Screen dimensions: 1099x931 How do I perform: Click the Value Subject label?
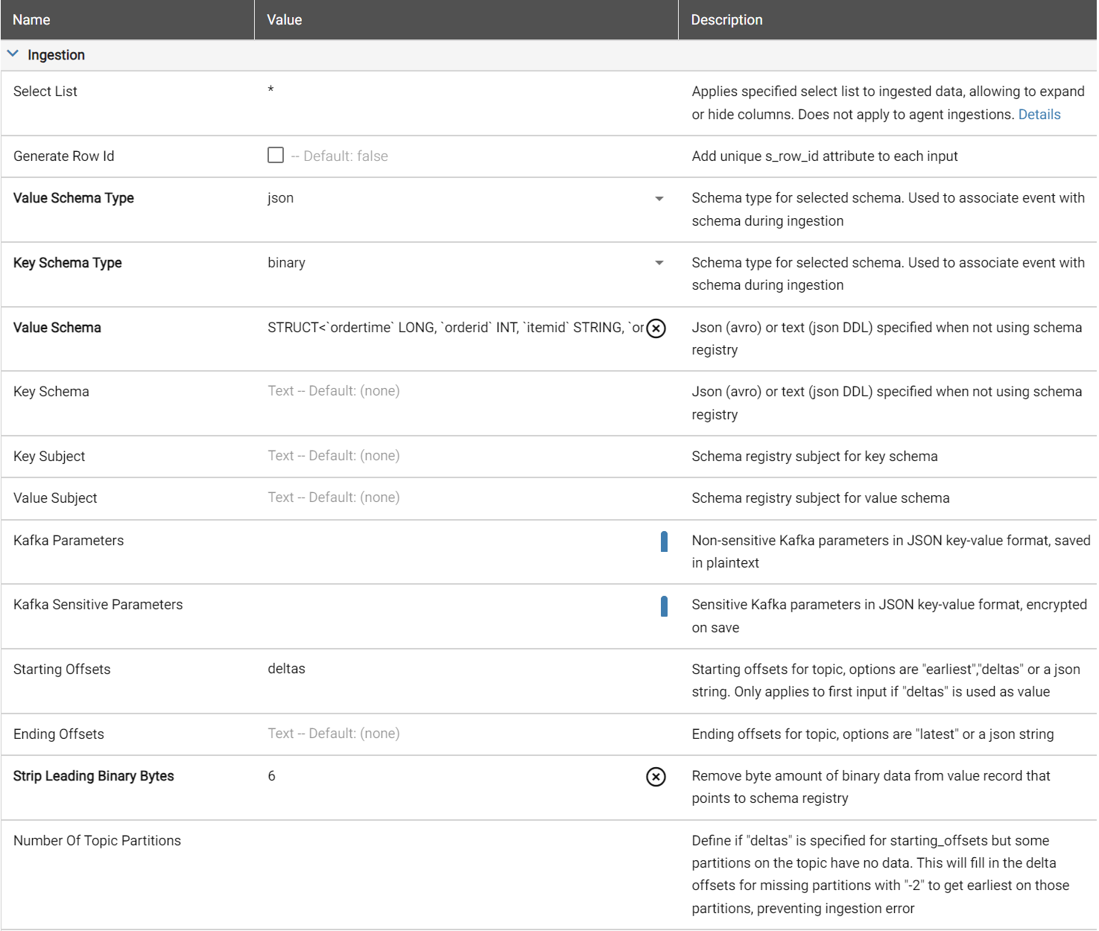(55, 498)
